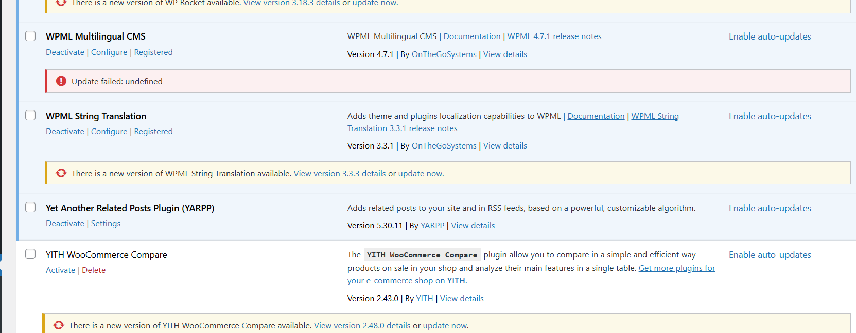Viewport: 856px width, 333px height.
Task: Click the 'Version 5.30.11' text
Action: [x=375, y=226]
